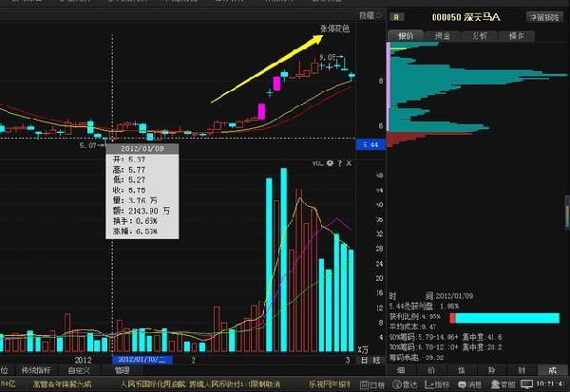Image resolution: width=570 pixels, height=392 pixels.
Task: Switch to the 操作 operations tab
Action: coord(517,36)
